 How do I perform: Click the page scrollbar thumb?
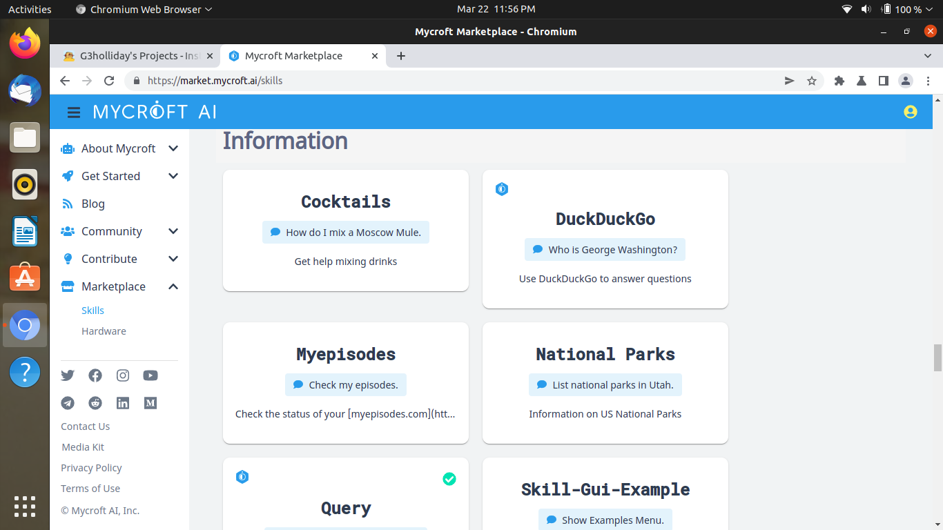point(937,357)
